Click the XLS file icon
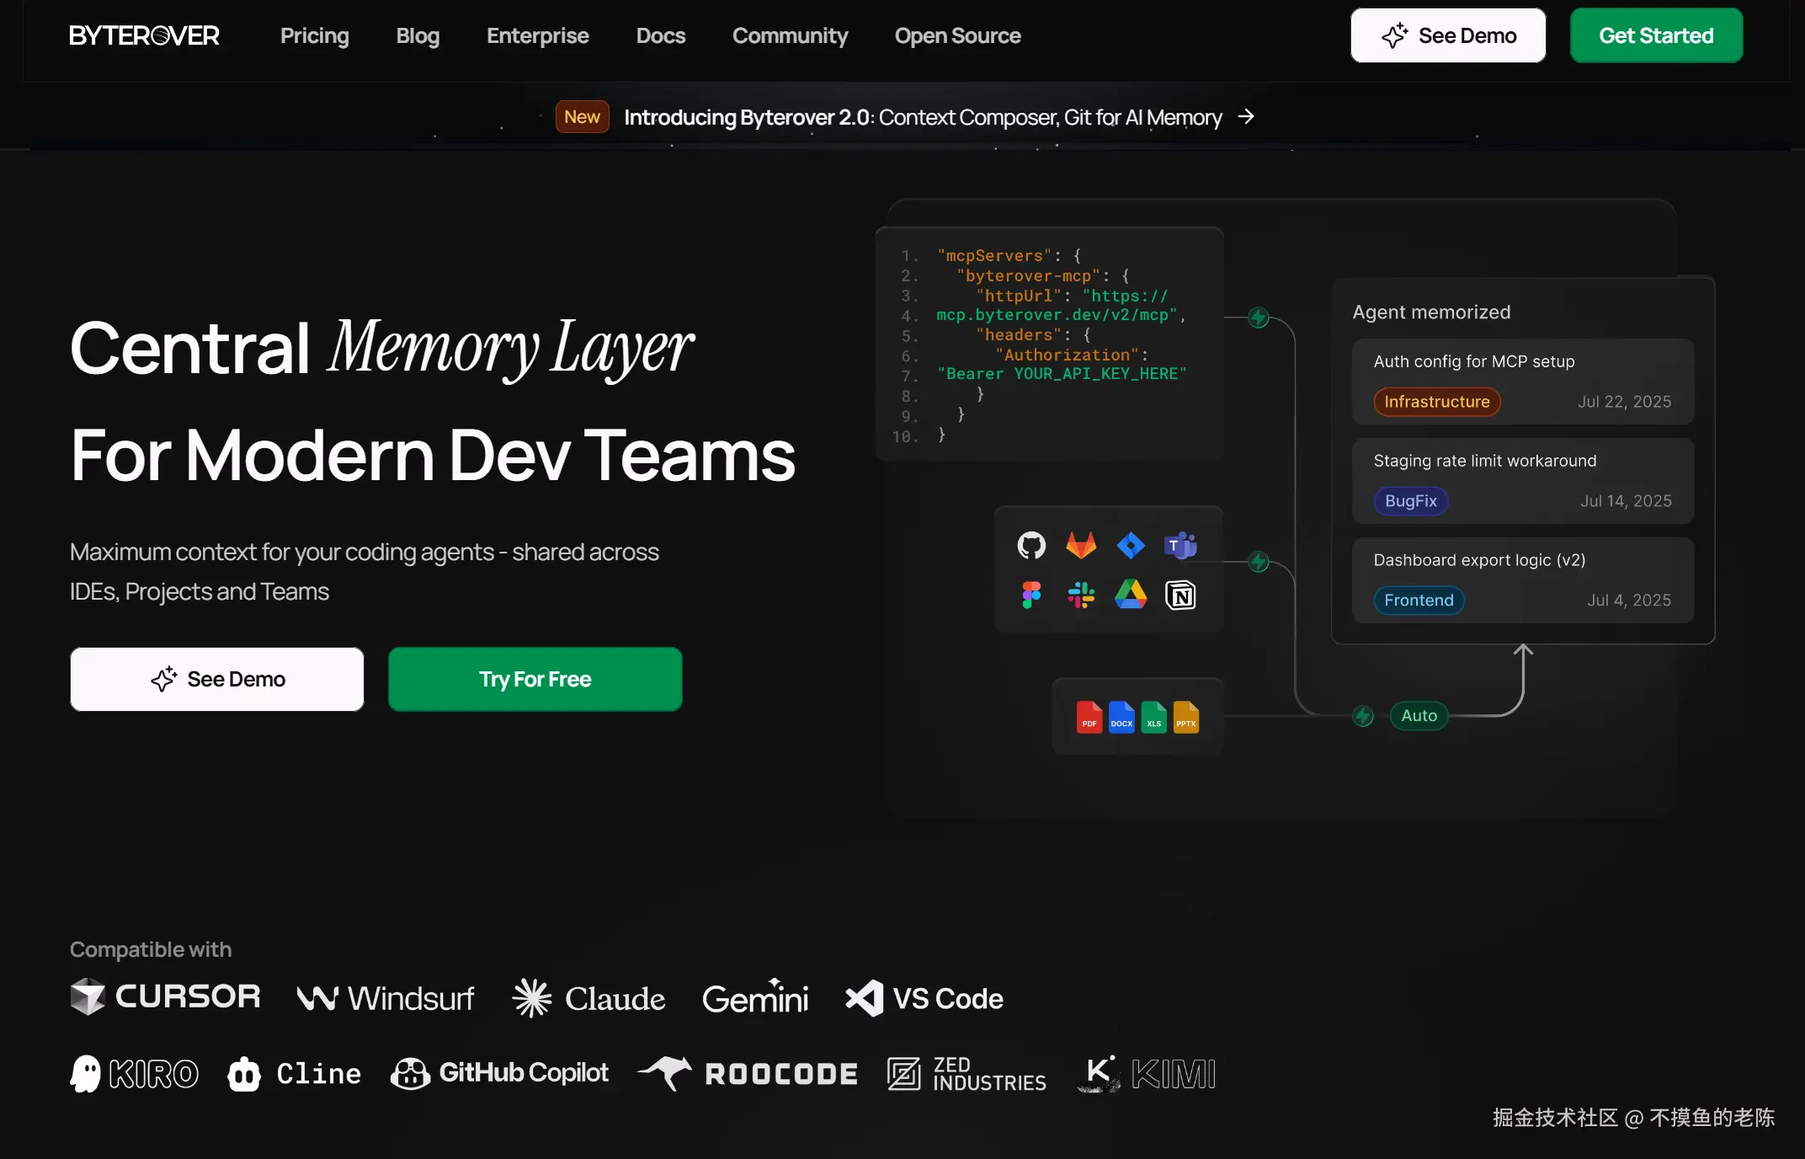This screenshot has width=1805, height=1159. [1153, 717]
